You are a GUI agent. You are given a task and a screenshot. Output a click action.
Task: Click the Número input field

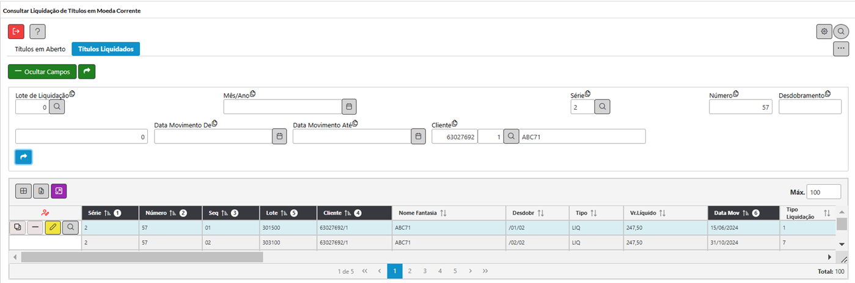pos(740,107)
